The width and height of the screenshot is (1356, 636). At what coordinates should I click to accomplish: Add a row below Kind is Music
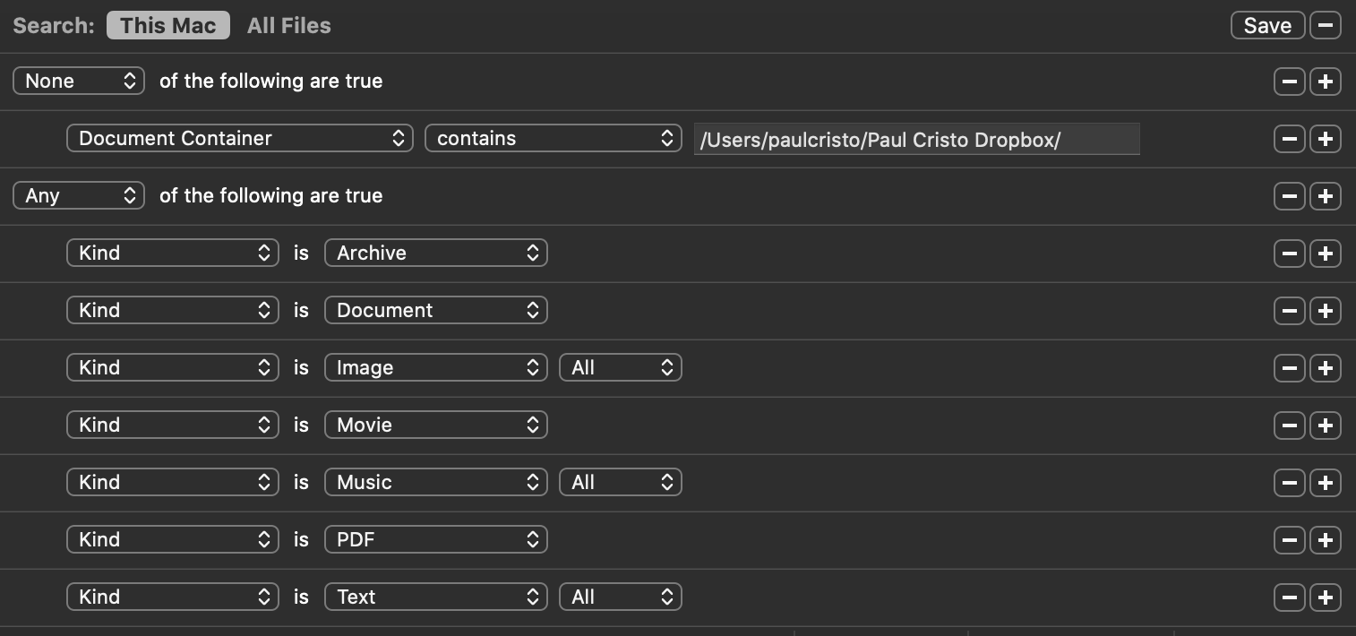1325,483
